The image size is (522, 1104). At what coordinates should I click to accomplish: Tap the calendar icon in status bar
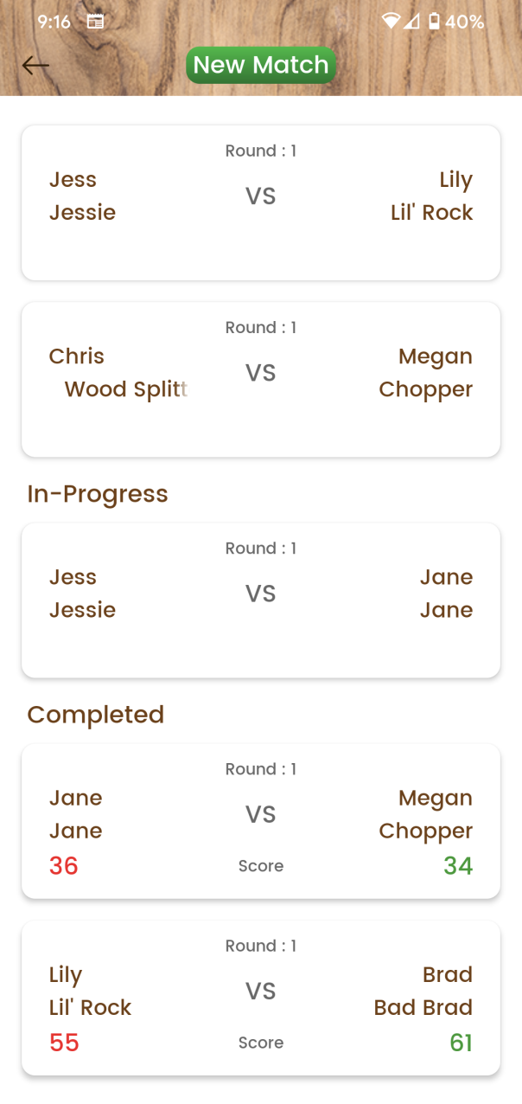pyautogui.click(x=95, y=22)
